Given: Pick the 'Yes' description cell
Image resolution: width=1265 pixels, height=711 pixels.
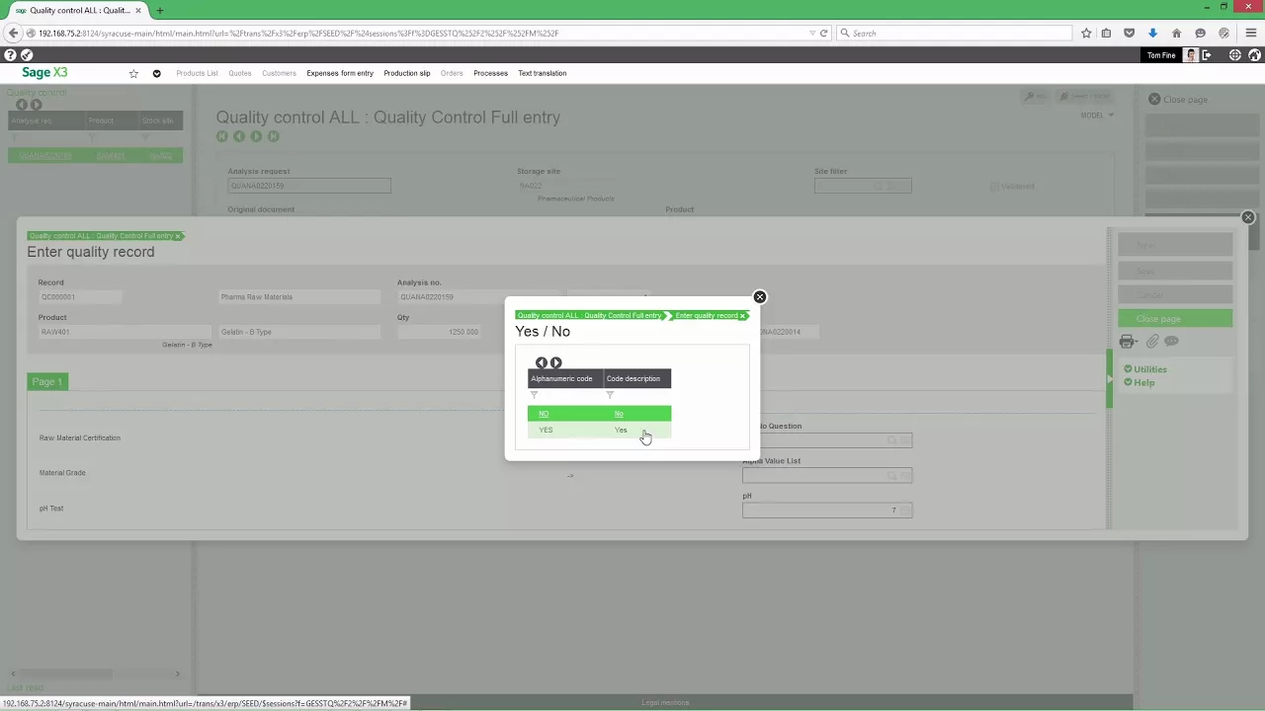Looking at the screenshot, I should tap(621, 430).
